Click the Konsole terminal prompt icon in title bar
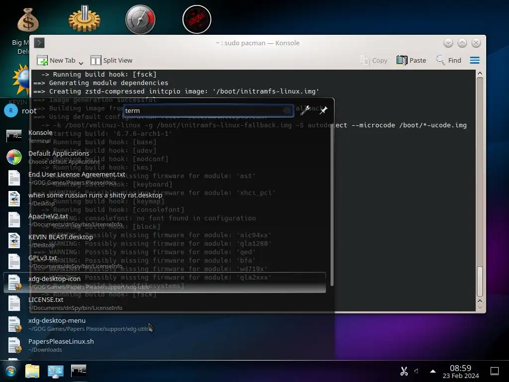Viewport: 509px width, 382px height. (39, 43)
